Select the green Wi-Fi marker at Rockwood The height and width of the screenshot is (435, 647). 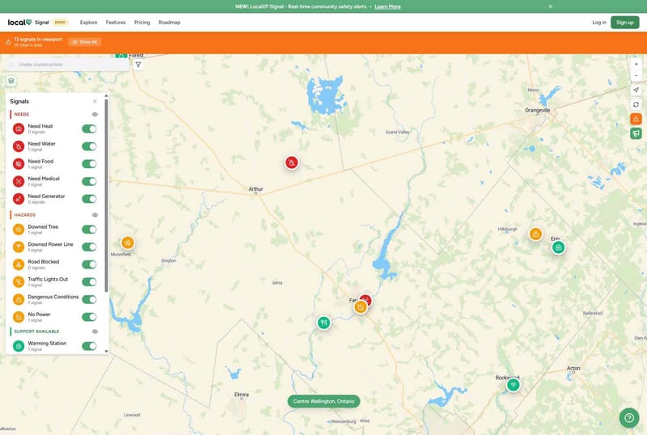514,385
